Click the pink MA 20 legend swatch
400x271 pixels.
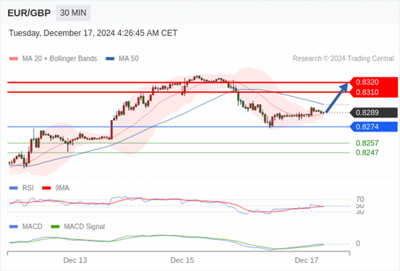14,59
